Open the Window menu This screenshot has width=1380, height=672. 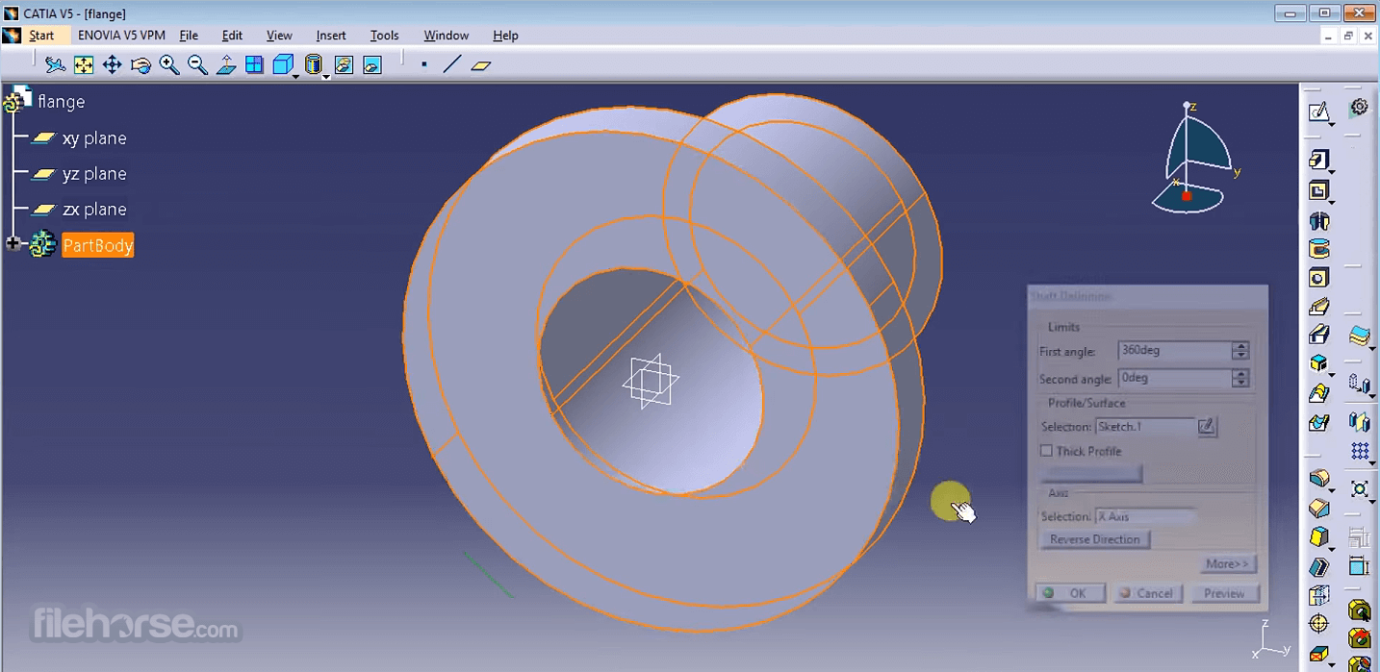(x=447, y=36)
